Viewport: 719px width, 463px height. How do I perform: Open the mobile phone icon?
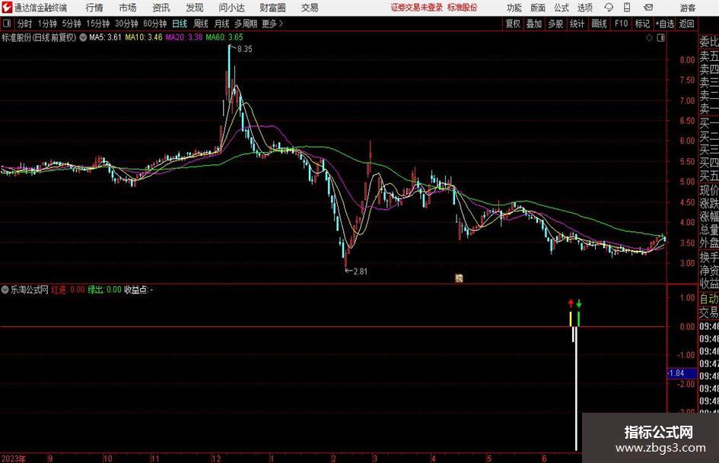tap(627, 8)
